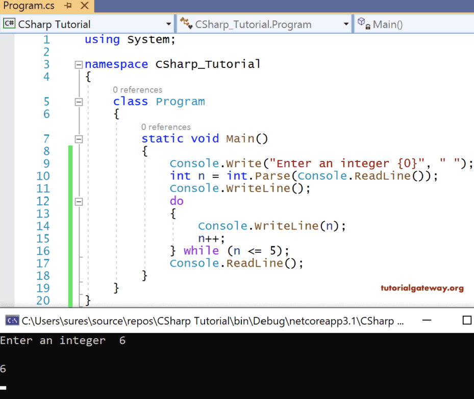The image size is (474, 399).
Task: Collapse the do-while loop region
Action: pos(78,201)
